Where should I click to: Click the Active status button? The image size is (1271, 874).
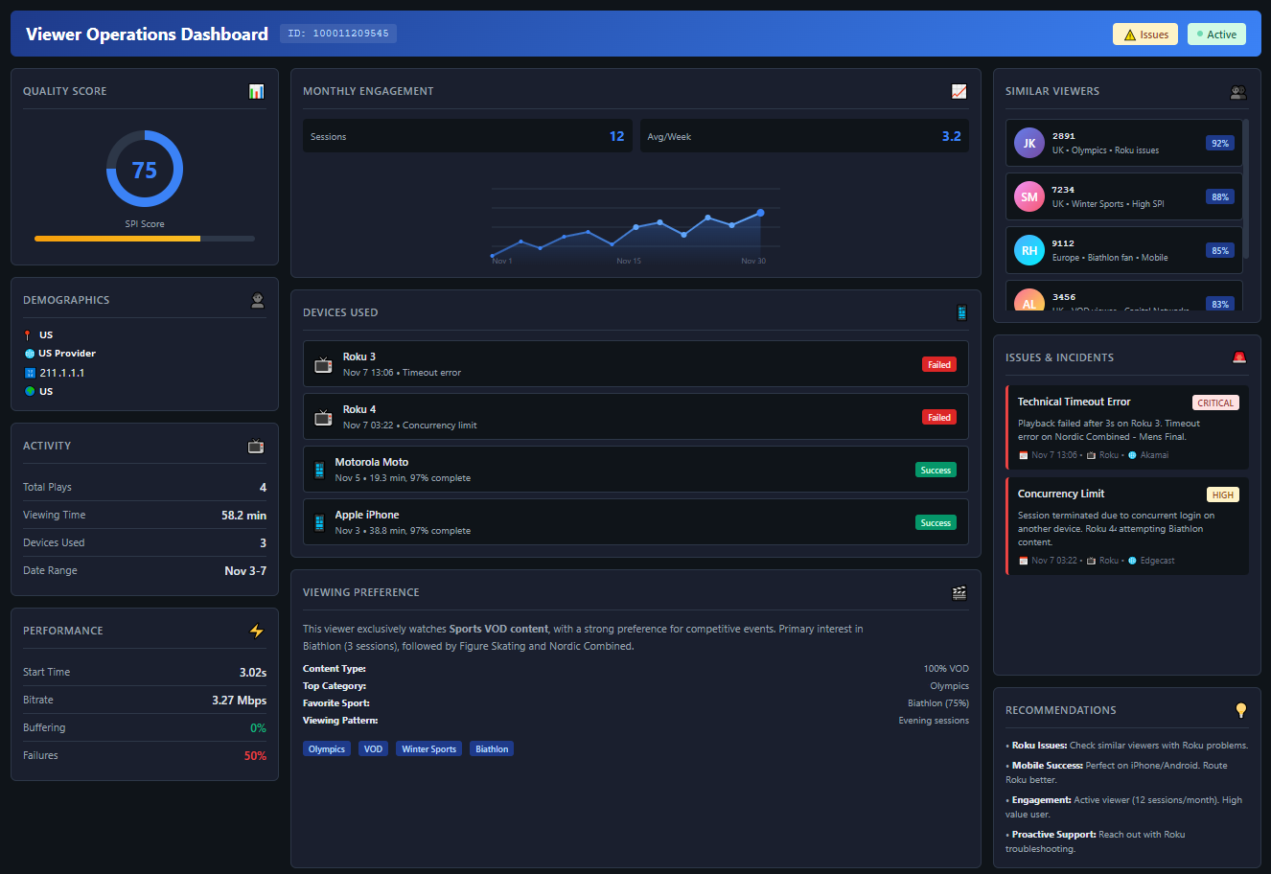tap(1215, 34)
